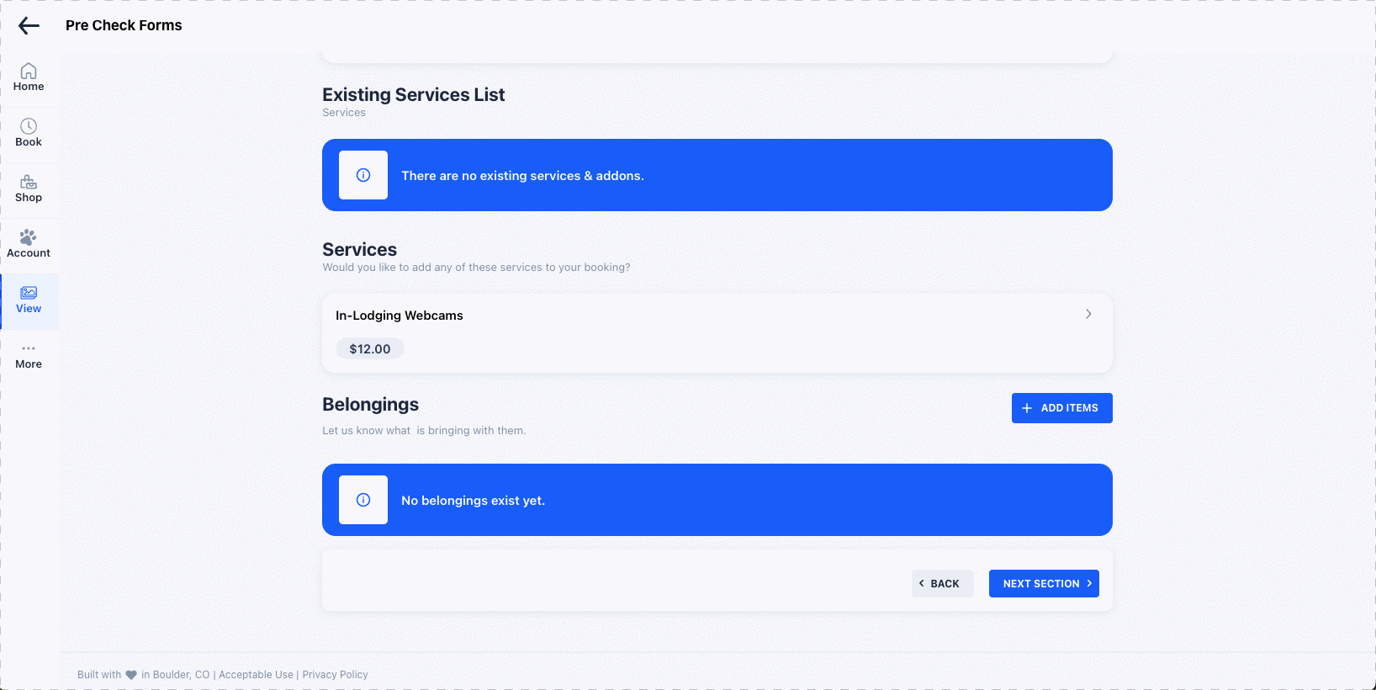Click info icon in no existing services banner
The width and height of the screenshot is (1376, 690).
tap(363, 175)
